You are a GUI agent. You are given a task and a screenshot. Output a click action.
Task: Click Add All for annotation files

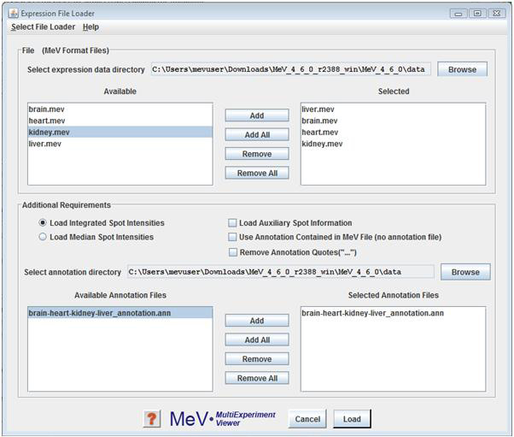[257, 340]
